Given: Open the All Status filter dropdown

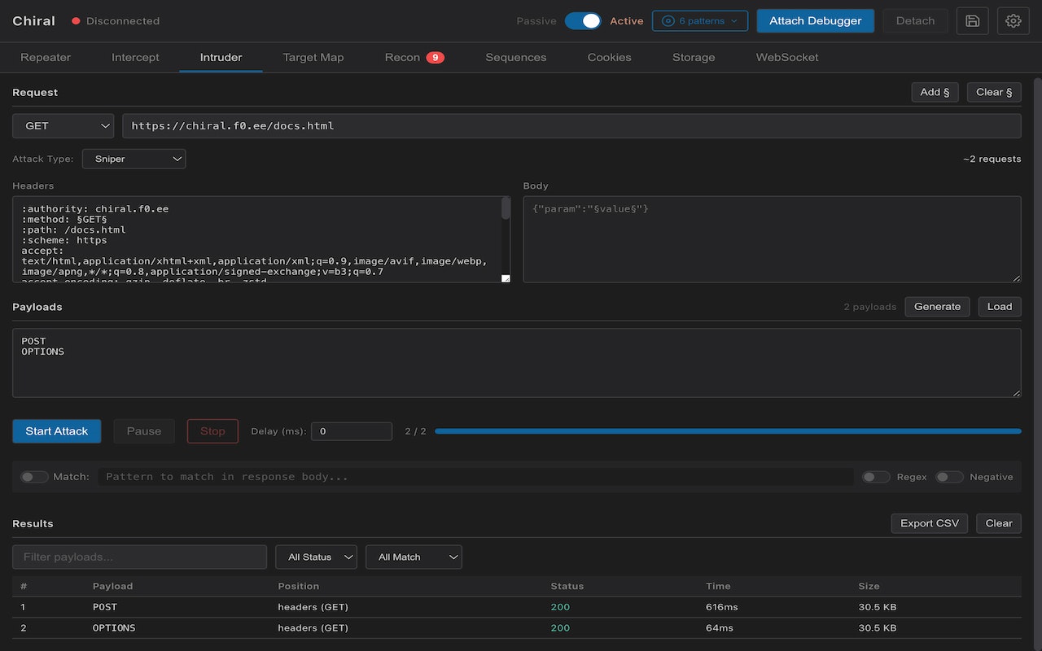Looking at the screenshot, I should tap(317, 557).
